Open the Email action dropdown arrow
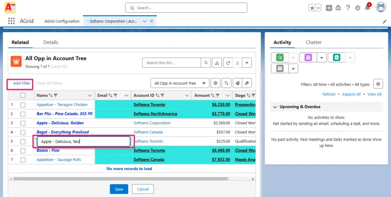The width and height of the screenshot is (391, 197). tap(293, 69)
